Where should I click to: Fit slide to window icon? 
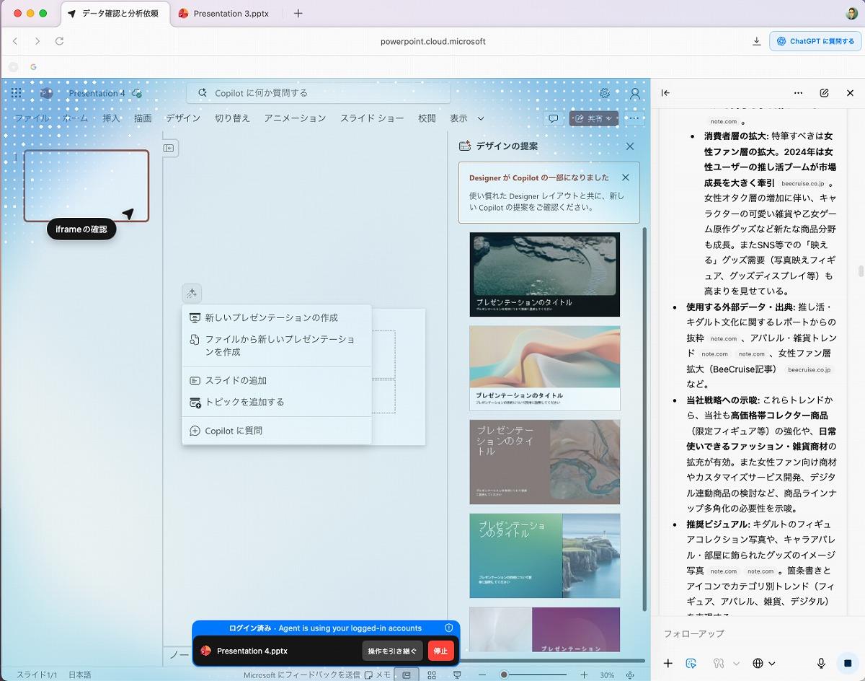[631, 675]
